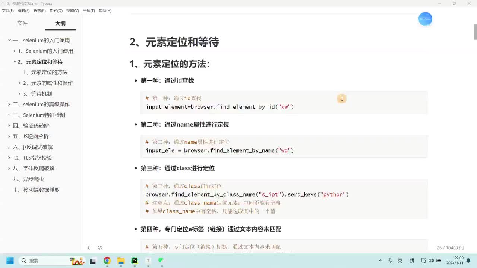Expand the 2，元素的属性和操作 outline node

click(x=19, y=83)
